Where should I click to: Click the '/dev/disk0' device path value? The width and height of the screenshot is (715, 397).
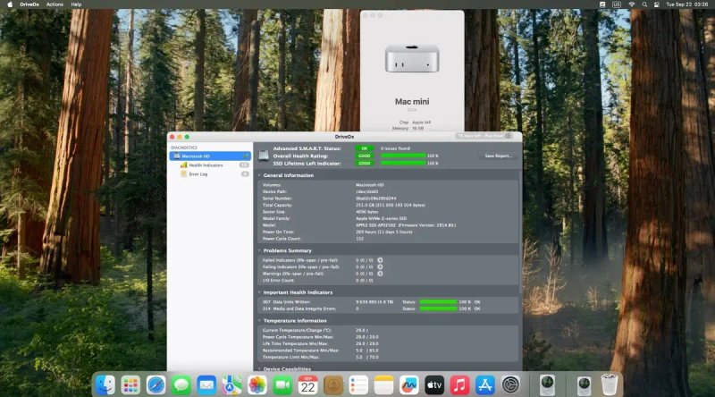367,191
